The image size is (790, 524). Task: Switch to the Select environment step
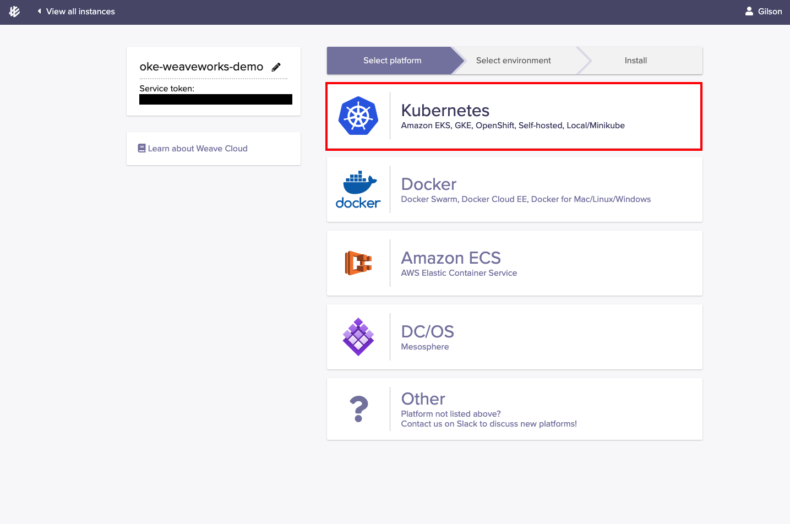coord(513,61)
